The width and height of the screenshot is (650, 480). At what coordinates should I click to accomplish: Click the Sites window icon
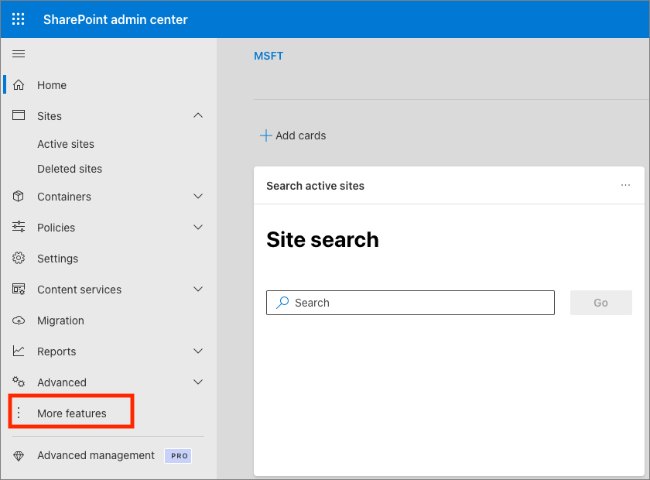[x=19, y=115]
